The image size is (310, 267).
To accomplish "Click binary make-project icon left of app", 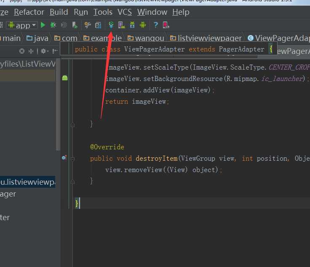I will click(x=1, y=25).
